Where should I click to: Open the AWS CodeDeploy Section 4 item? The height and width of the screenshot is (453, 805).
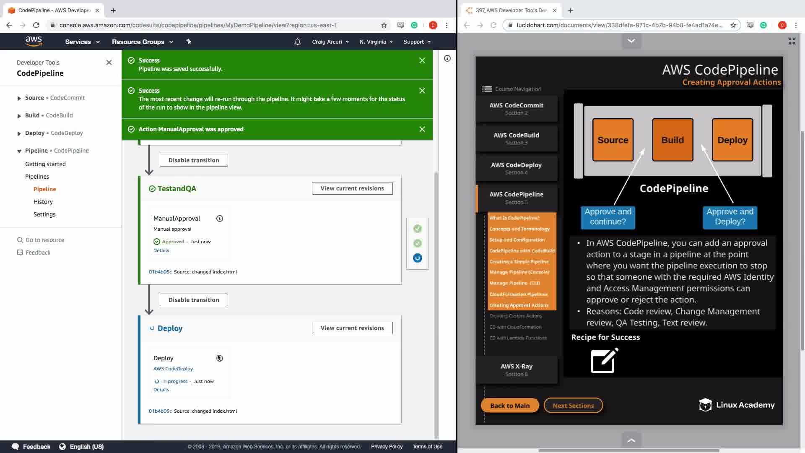click(x=516, y=168)
